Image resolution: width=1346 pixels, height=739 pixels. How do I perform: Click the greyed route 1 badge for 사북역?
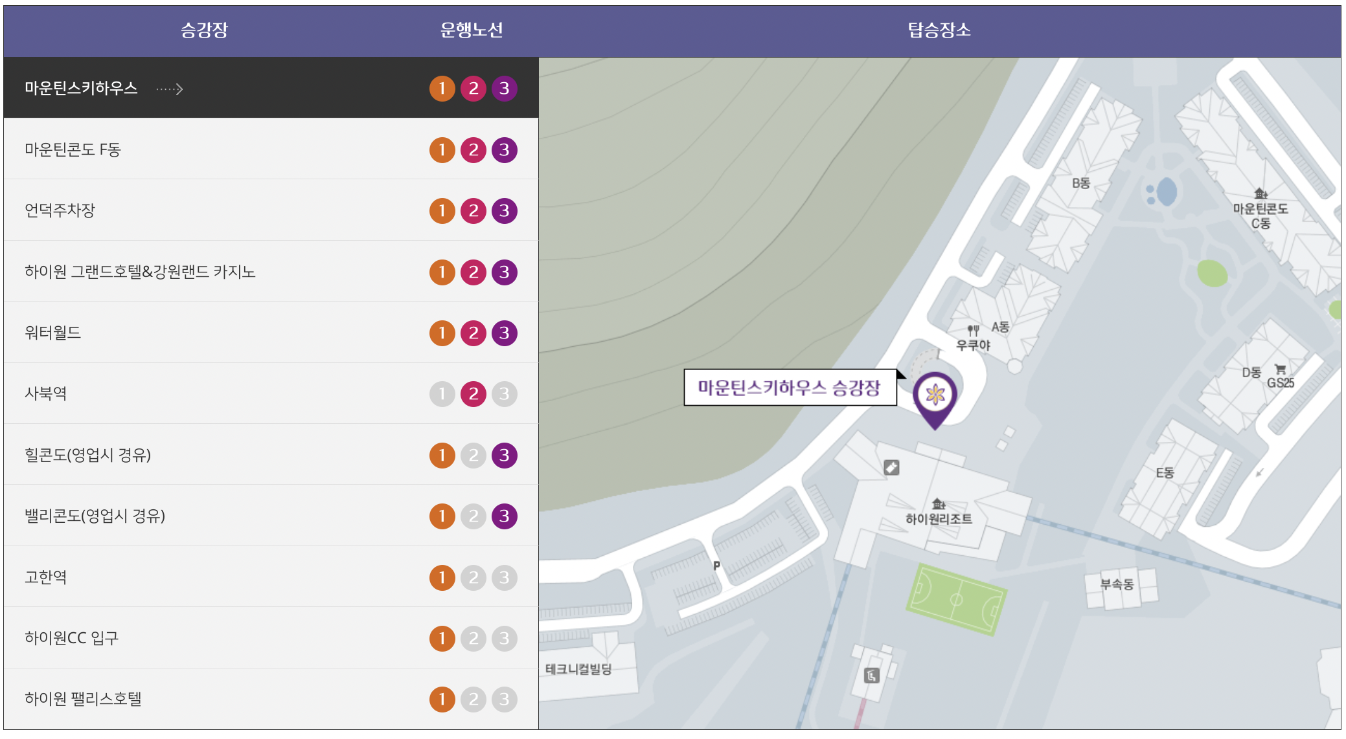coord(442,394)
